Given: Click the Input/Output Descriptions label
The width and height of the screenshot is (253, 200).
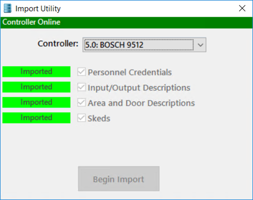Looking at the screenshot, I should pos(139,88).
